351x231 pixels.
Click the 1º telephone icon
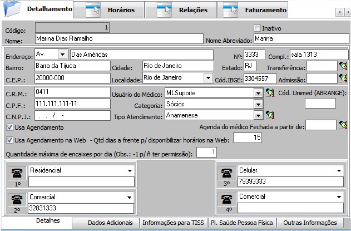tap(16, 172)
